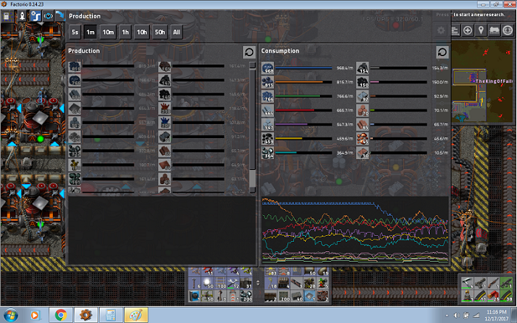Open the Paint app in the taskbar

pyautogui.click(x=136, y=315)
